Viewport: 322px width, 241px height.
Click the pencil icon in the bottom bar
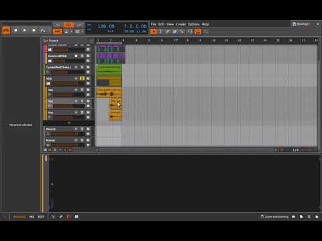coord(61,217)
